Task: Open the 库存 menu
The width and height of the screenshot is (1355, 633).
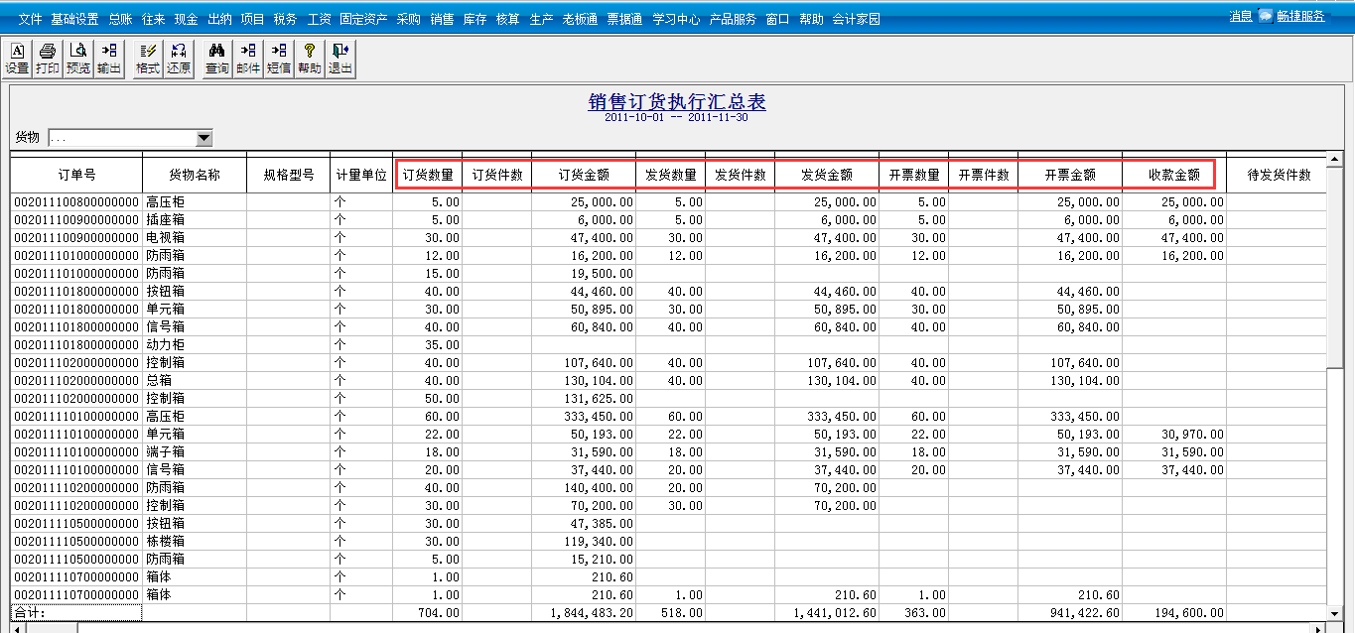Action: 474,17
